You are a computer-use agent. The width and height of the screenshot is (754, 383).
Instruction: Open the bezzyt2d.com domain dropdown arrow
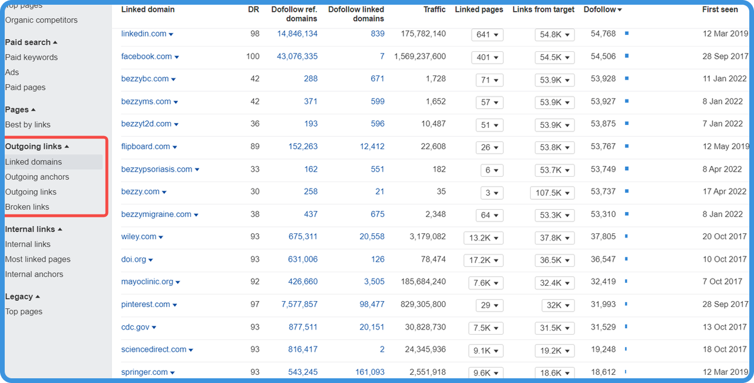pos(176,125)
